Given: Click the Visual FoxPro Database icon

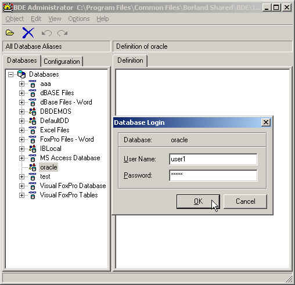Looking at the screenshot, I should (x=33, y=186).
